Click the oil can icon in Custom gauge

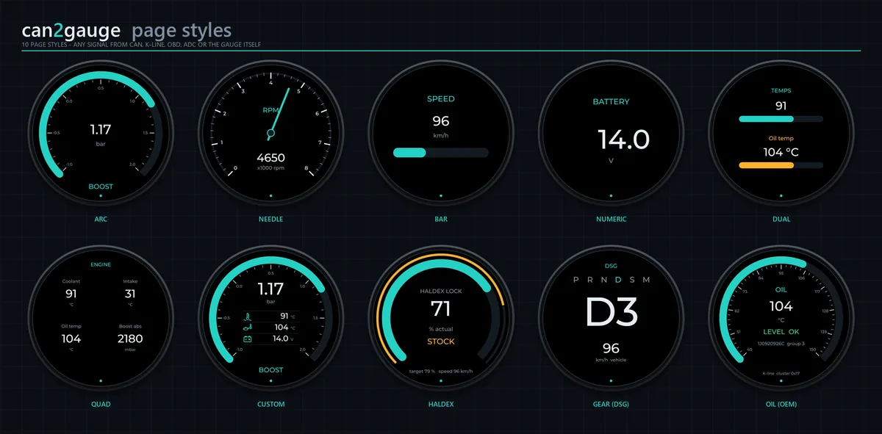[x=248, y=328]
